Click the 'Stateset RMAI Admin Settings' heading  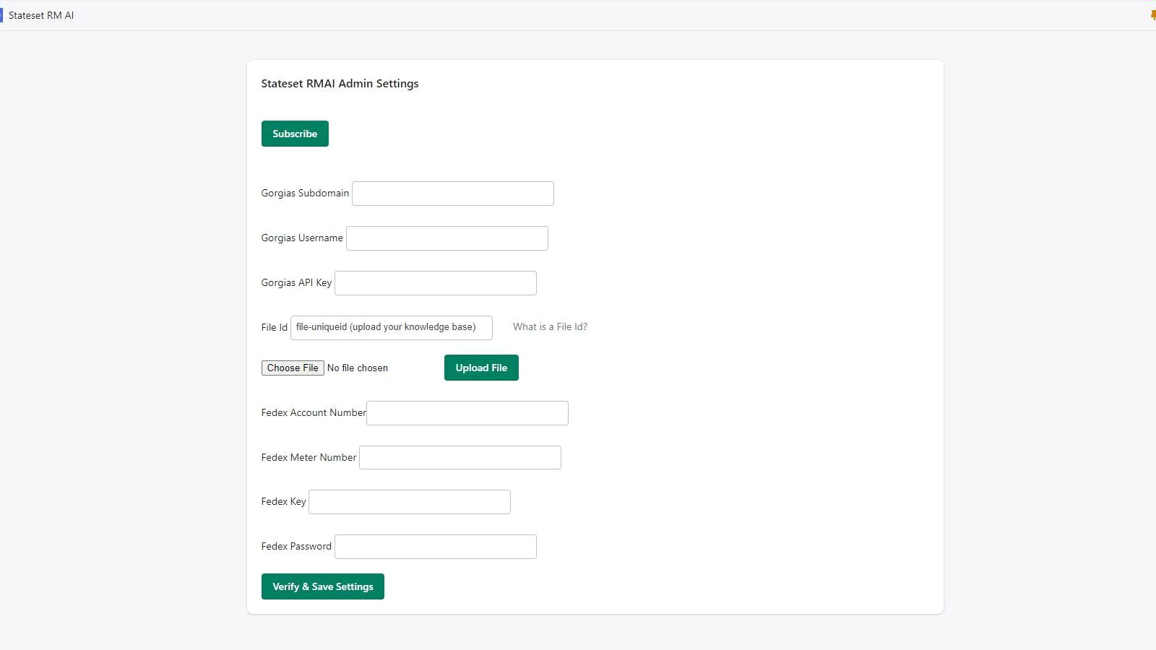click(x=340, y=84)
